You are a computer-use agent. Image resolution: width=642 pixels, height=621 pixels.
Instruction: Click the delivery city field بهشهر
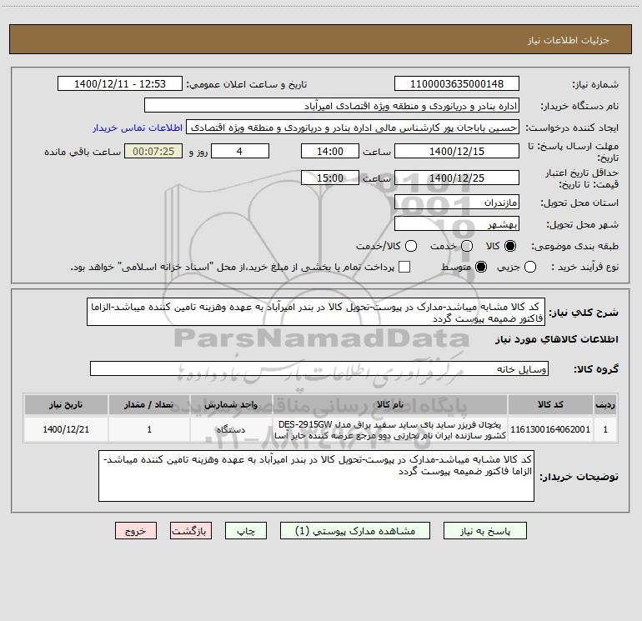point(457,224)
